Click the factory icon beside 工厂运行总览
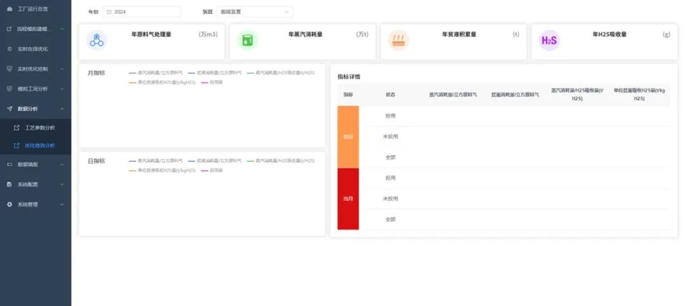Screen dimensions: 685x306 tap(10, 9)
